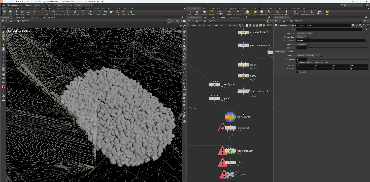Select the copytopoints3 node
Image resolution: width=370 pixels, height=182 pixels.
tap(230, 117)
